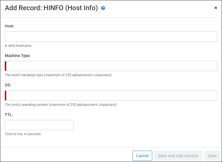
Task: Click the host's operating system hint text
Action: [x=61, y=105]
